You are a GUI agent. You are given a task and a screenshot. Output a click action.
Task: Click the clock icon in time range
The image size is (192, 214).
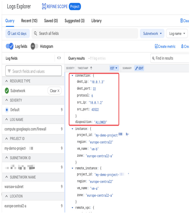pyautogui.click(x=9, y=33)
